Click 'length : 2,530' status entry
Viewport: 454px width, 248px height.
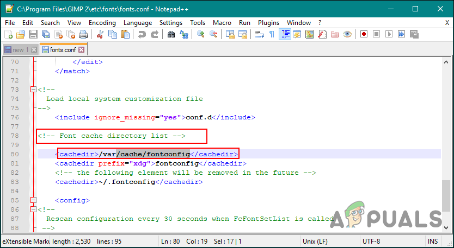(x=71, y=241)
